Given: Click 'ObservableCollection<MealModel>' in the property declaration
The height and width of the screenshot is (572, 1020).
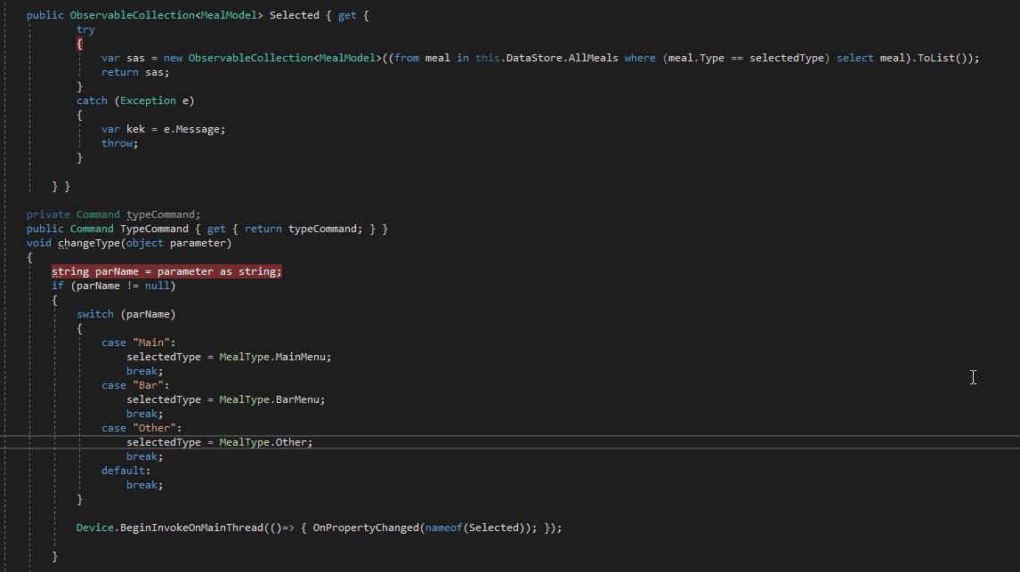Looking at the screenshot, I should [166, 15].
